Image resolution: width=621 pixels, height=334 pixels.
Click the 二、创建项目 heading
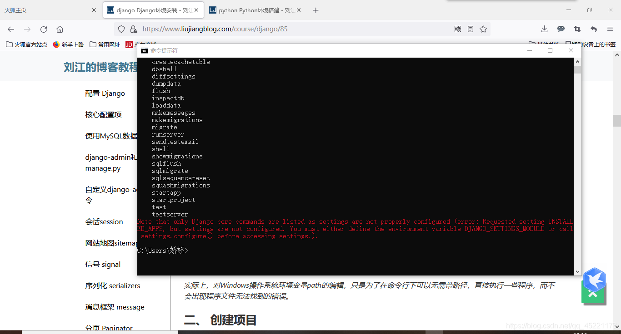pos(220,320)
